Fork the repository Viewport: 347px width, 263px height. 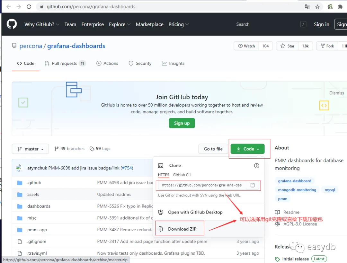click(327, 46)
